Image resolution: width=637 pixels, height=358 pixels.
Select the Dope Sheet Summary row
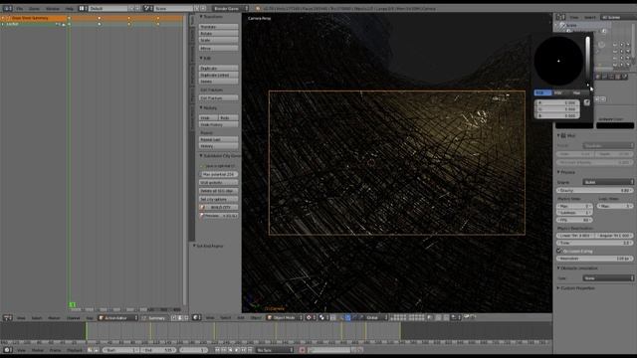coord(35,18)
